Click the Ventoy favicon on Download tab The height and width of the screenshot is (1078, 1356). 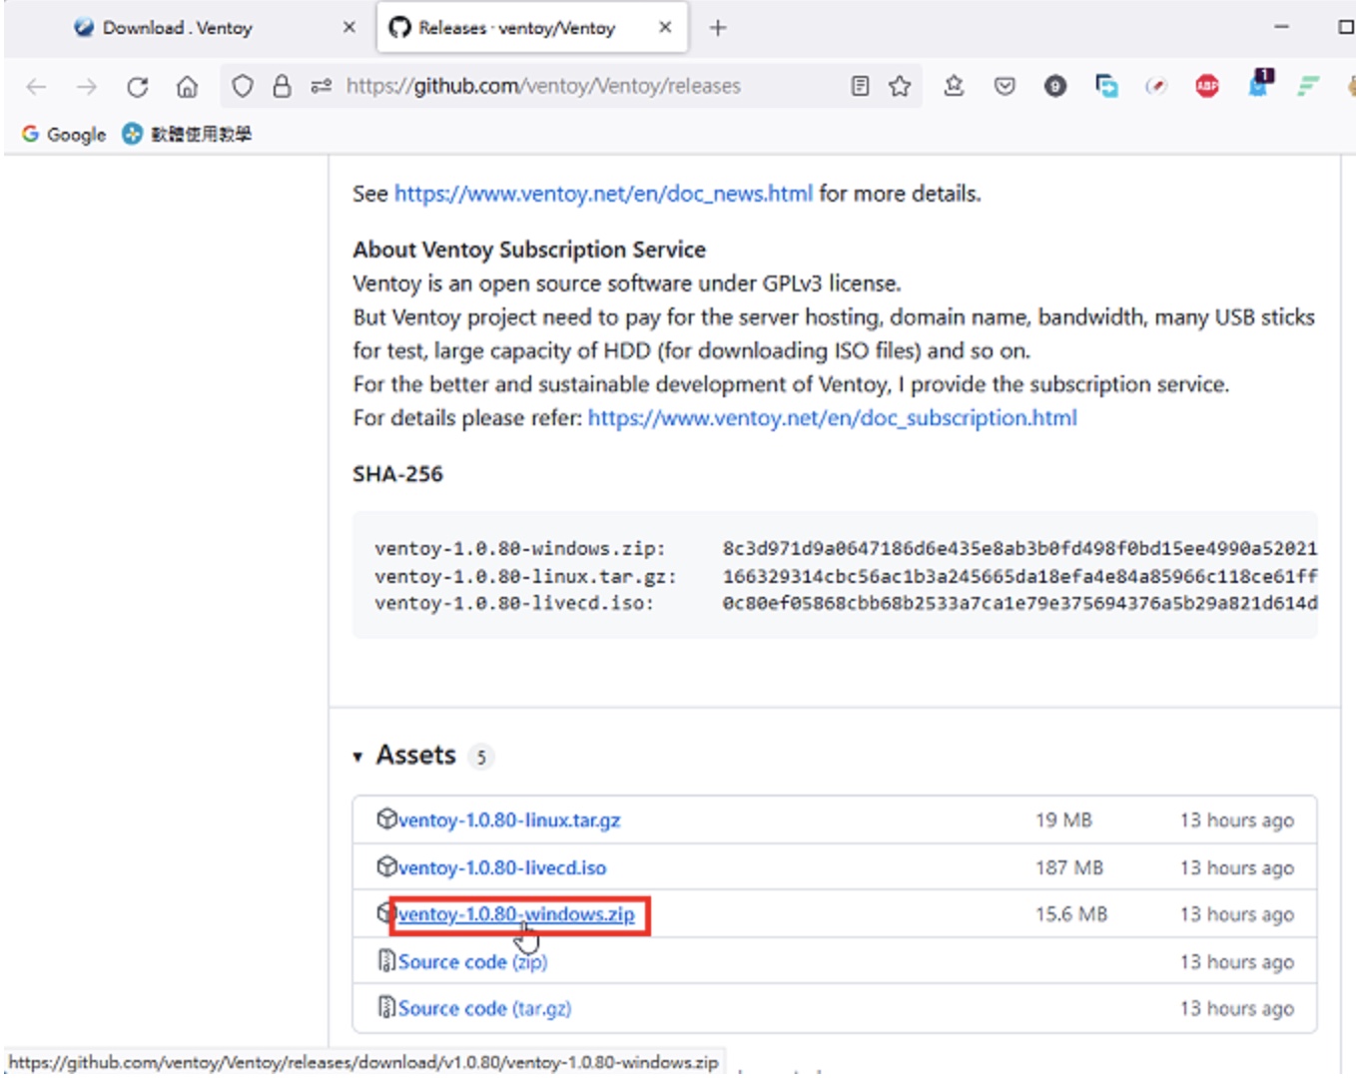pos(84,28)
